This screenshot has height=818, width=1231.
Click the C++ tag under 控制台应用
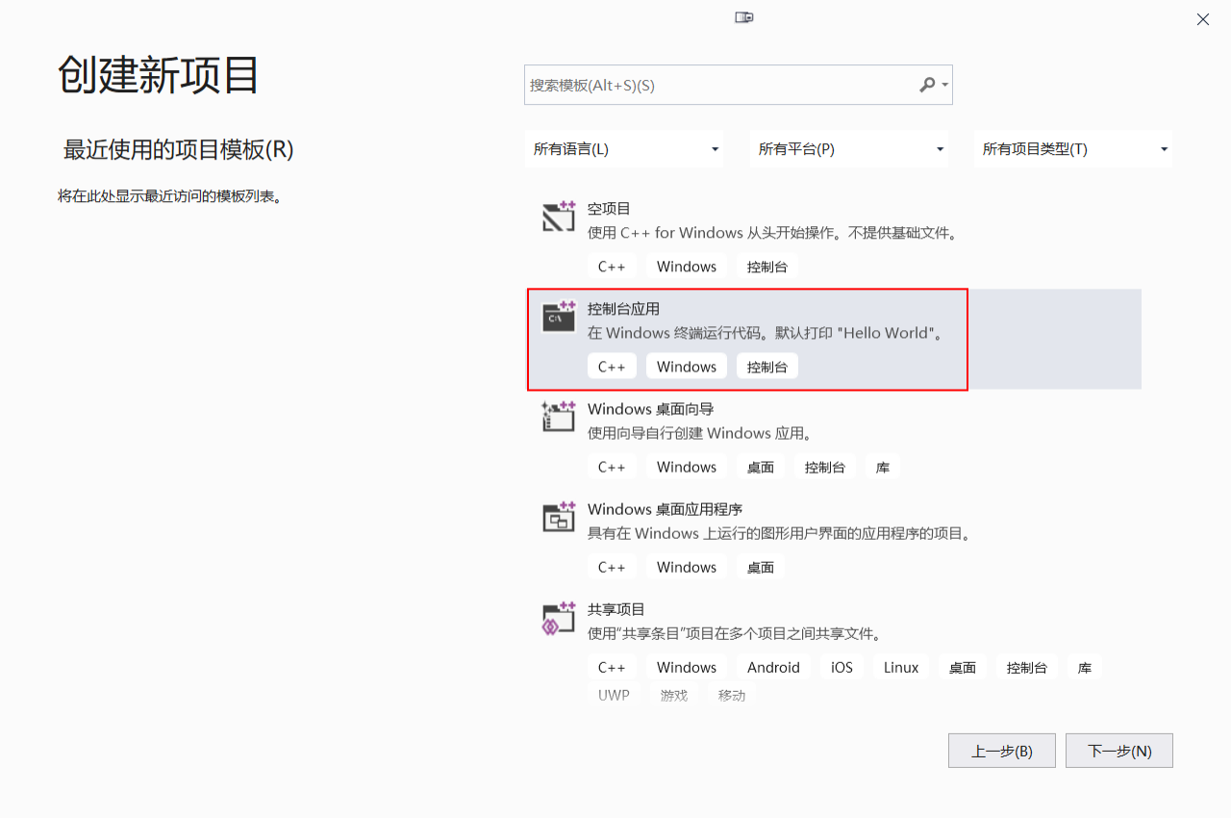(612, 367)
